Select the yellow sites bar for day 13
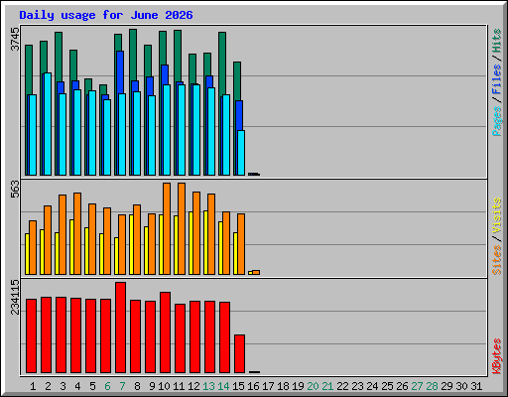The height and width of the screenshot is (397, 508). click(x=205, y=242)
